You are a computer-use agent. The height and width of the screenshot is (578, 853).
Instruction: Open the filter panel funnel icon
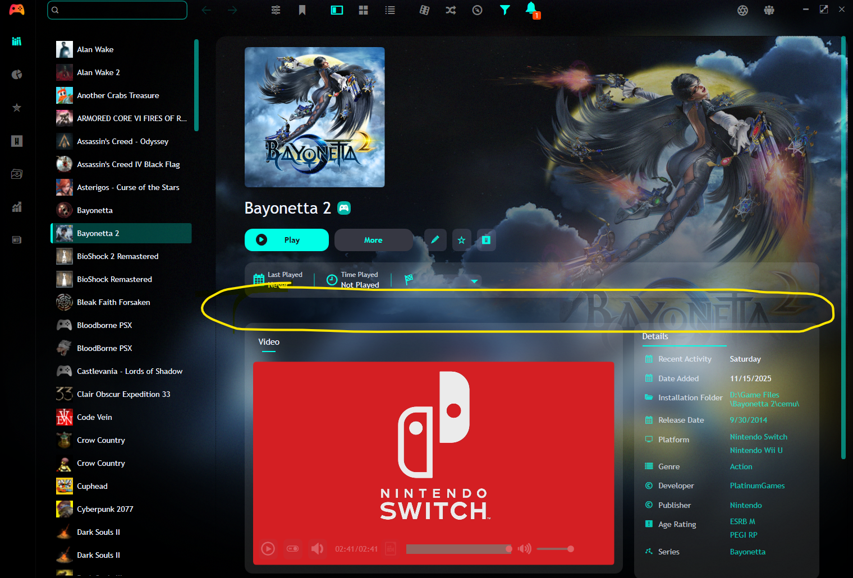(505, 10)
